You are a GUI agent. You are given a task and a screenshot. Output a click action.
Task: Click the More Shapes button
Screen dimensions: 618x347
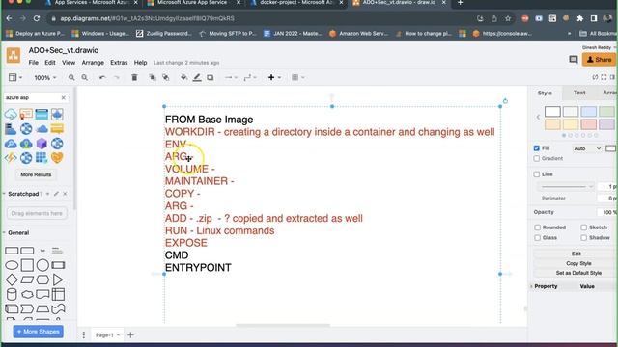(39, 332)
